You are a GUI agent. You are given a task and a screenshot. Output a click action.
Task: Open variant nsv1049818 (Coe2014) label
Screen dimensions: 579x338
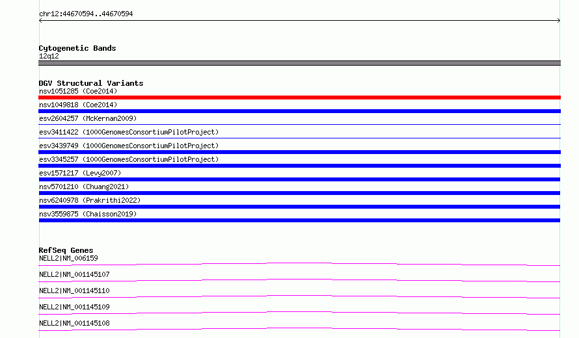click(x=78, y=105)
